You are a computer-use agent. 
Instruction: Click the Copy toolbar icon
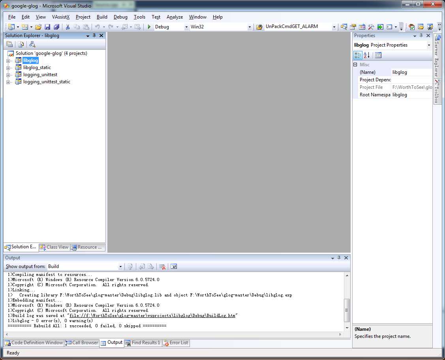pos(77,27)
